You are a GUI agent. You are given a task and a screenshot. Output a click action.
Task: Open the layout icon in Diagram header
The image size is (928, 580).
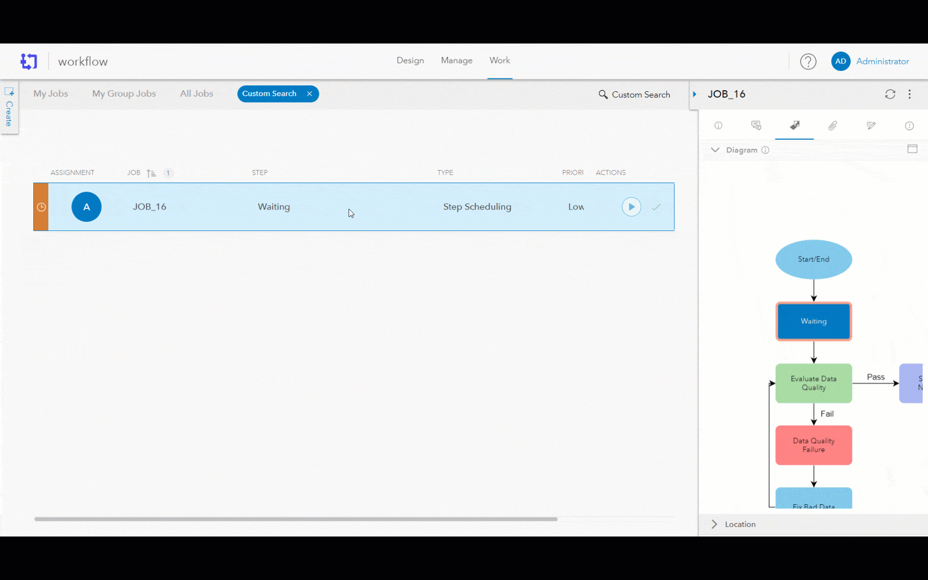coord(912,149)
